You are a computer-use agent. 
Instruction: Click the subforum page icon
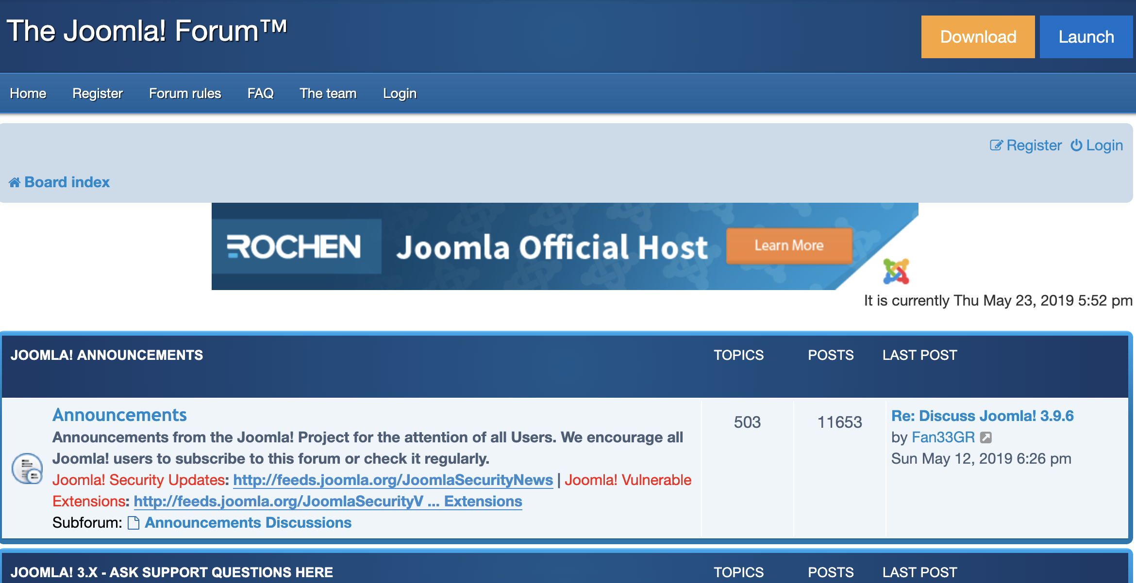134,523
